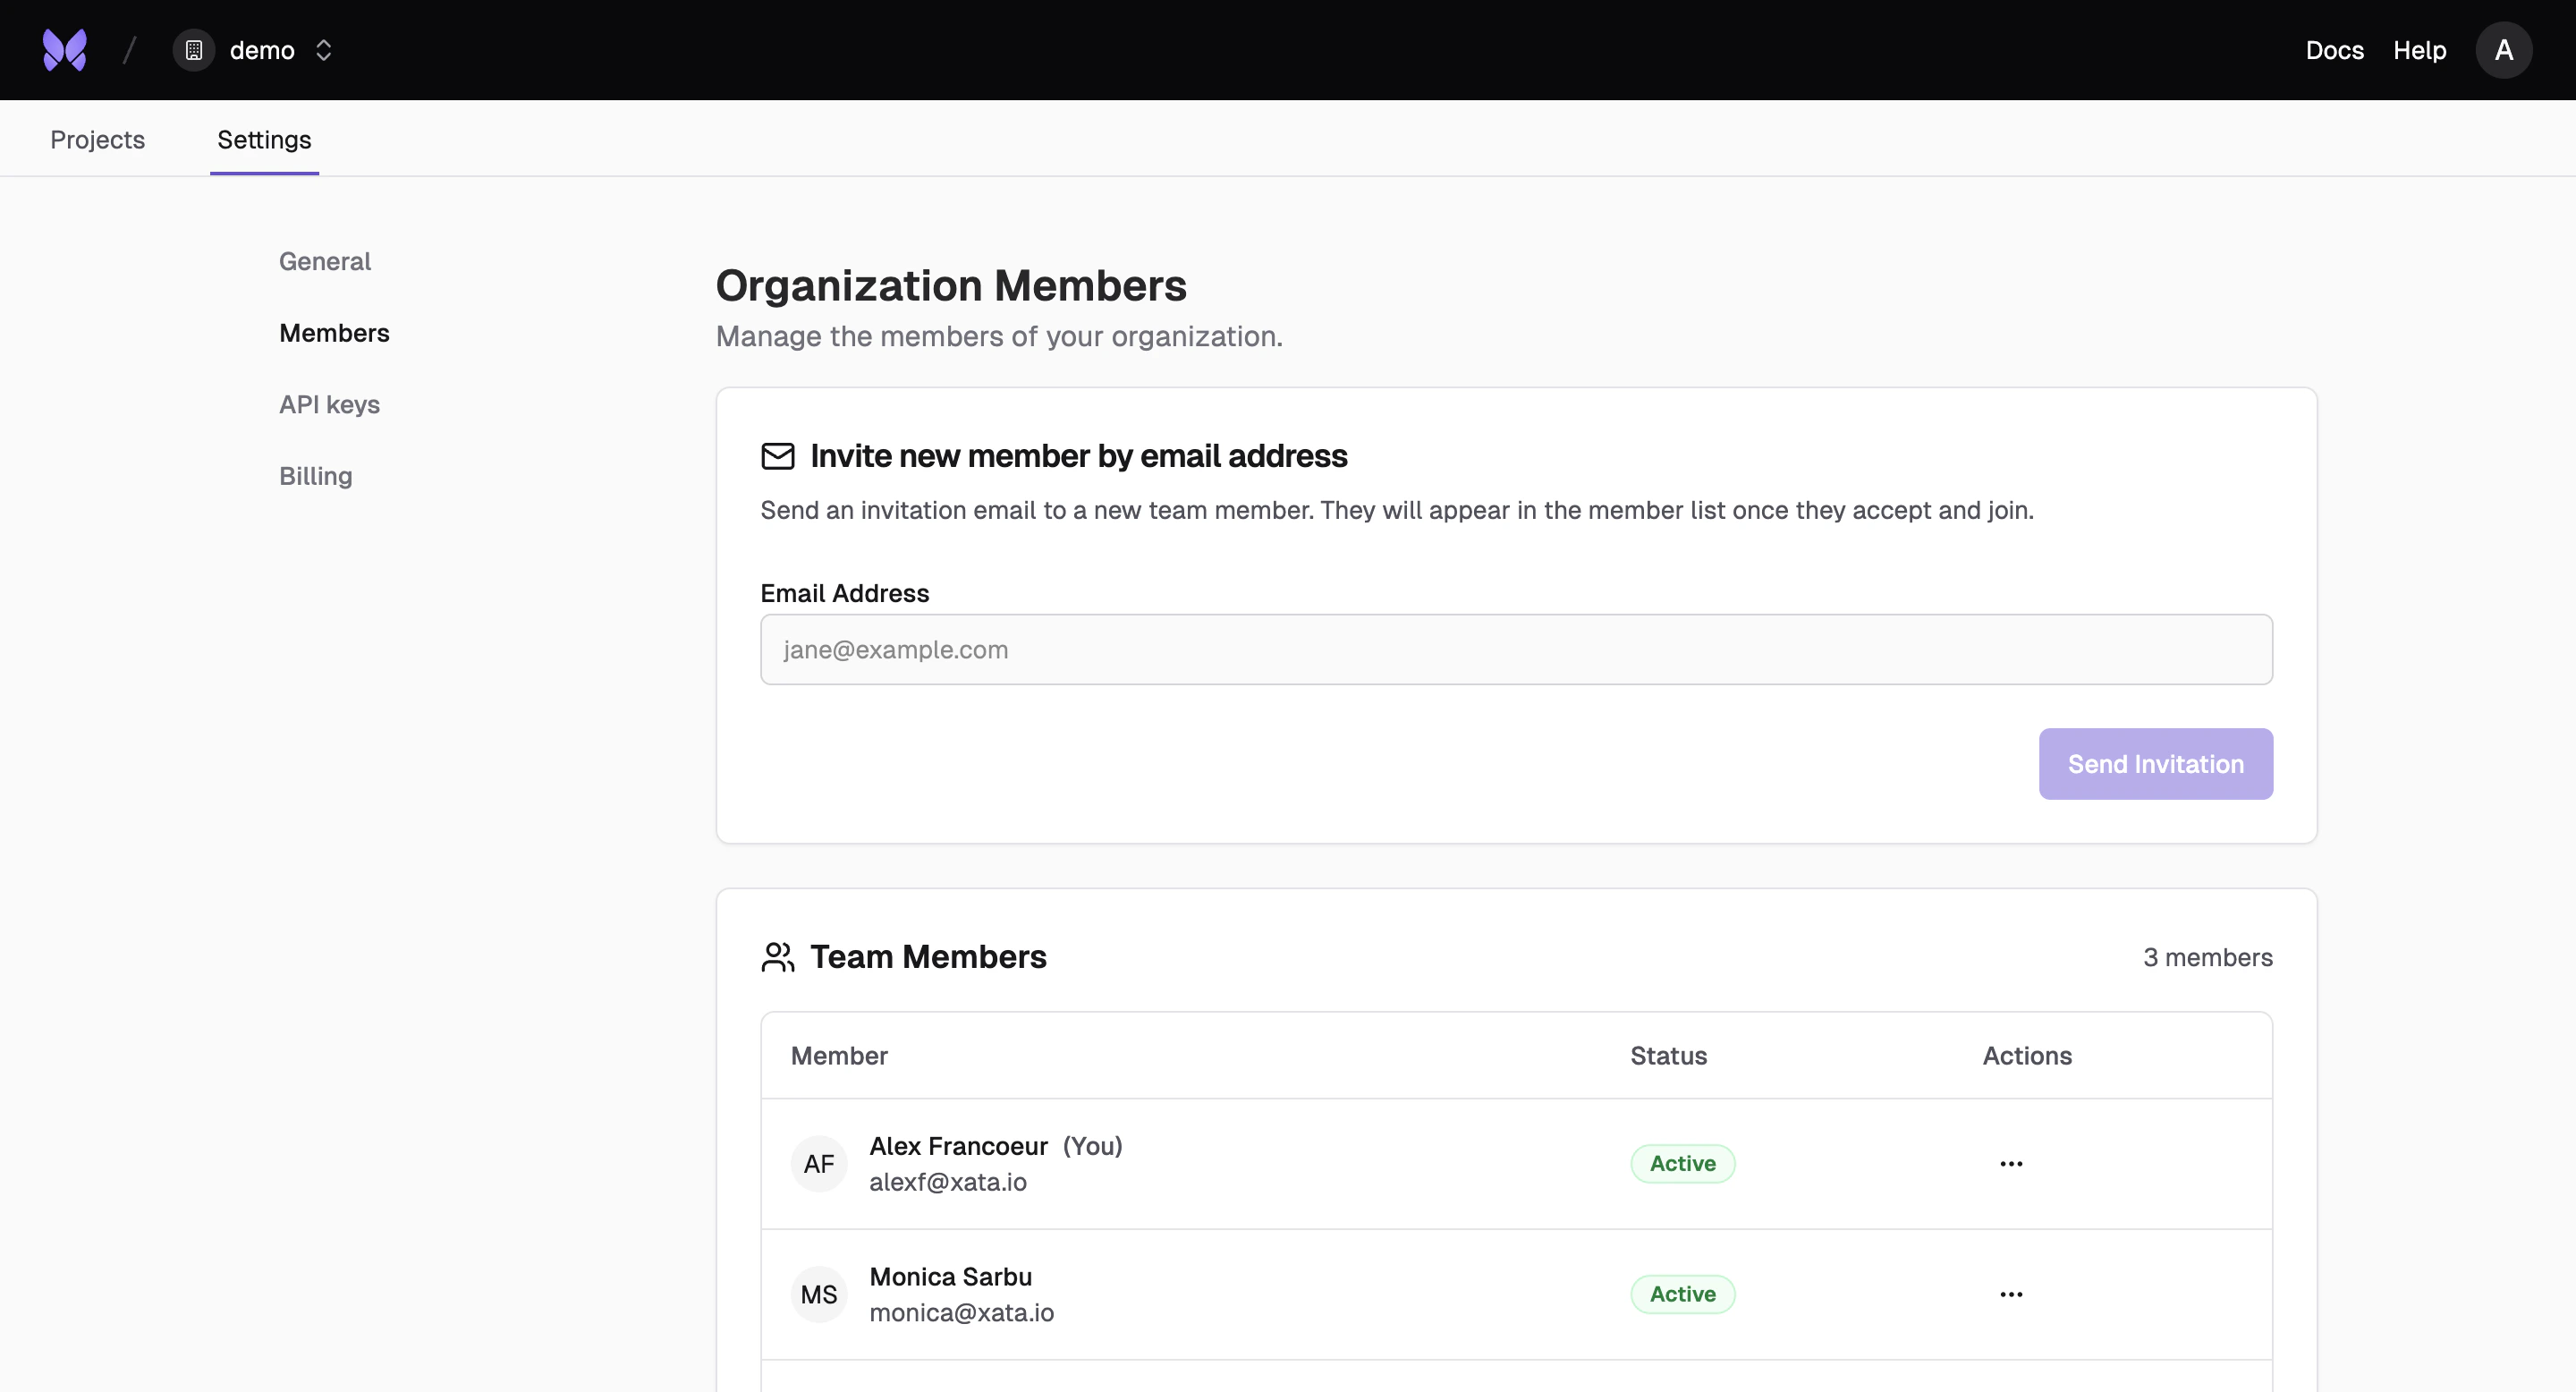Click the Email Address input field
This screenshot has height=1392, width=2576.
1518,649
